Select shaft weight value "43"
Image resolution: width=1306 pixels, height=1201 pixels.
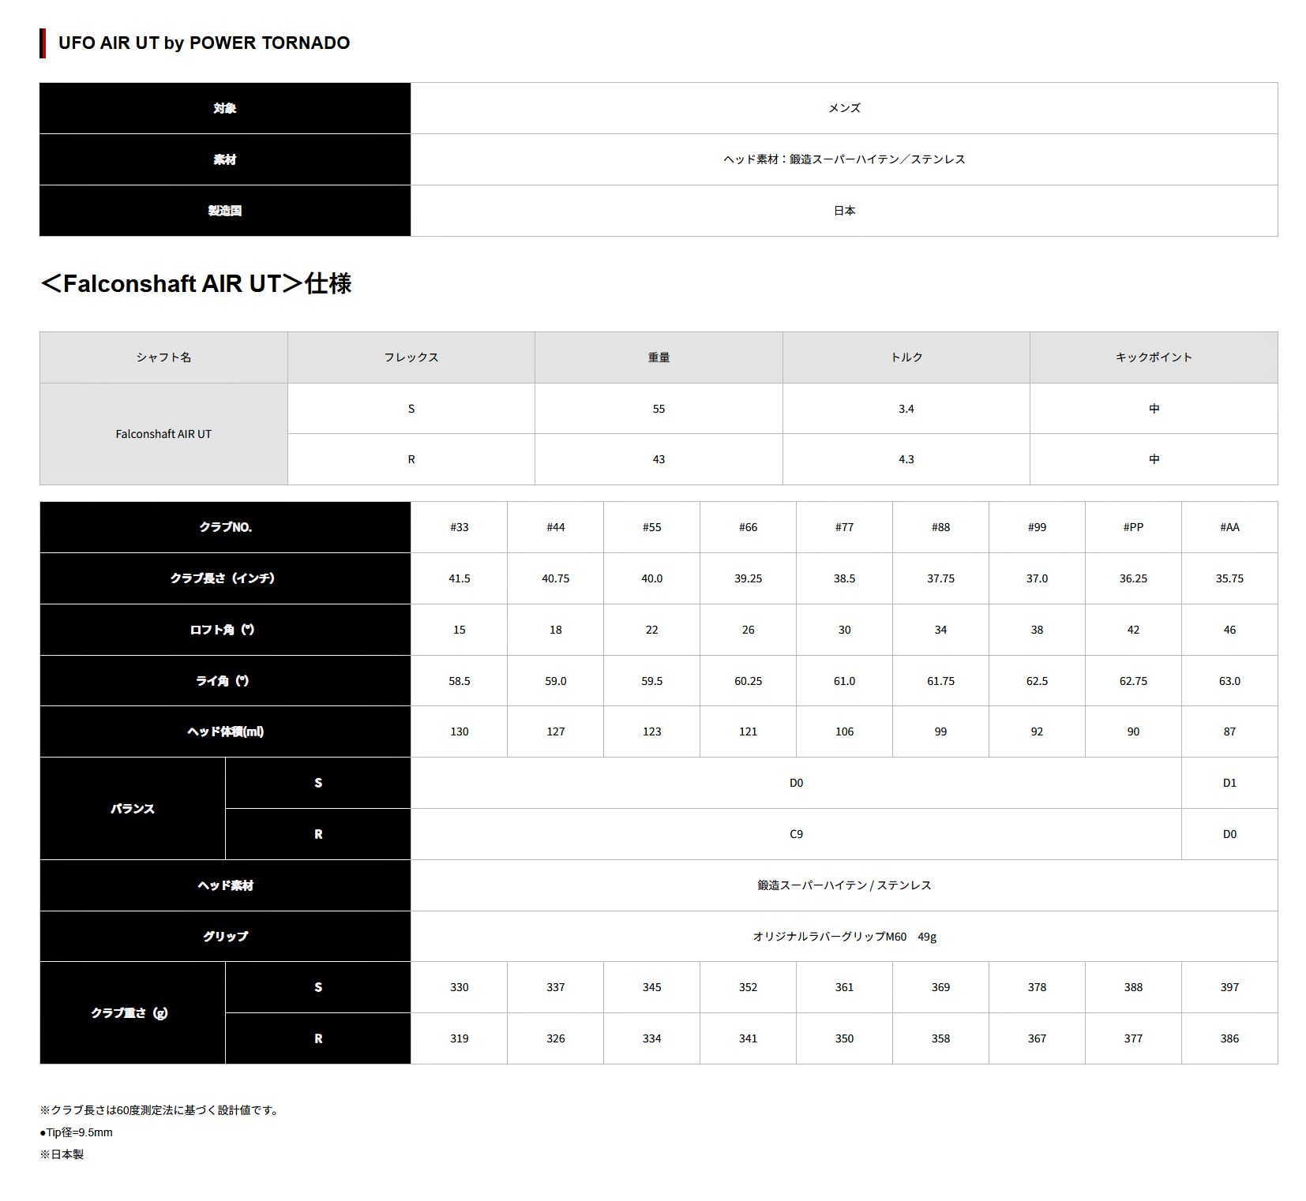click(659, 459)
